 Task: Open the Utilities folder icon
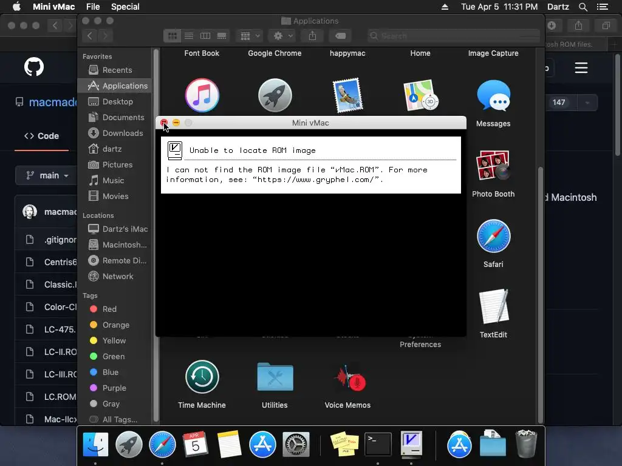click(x=275, y=377)
